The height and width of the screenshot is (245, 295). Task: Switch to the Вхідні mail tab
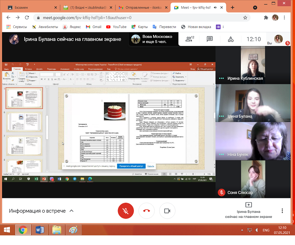click(x=88, y=7)
